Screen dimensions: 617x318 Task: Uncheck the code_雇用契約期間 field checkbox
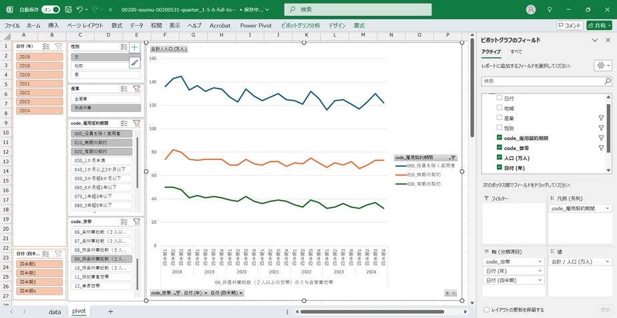point(499,137)
